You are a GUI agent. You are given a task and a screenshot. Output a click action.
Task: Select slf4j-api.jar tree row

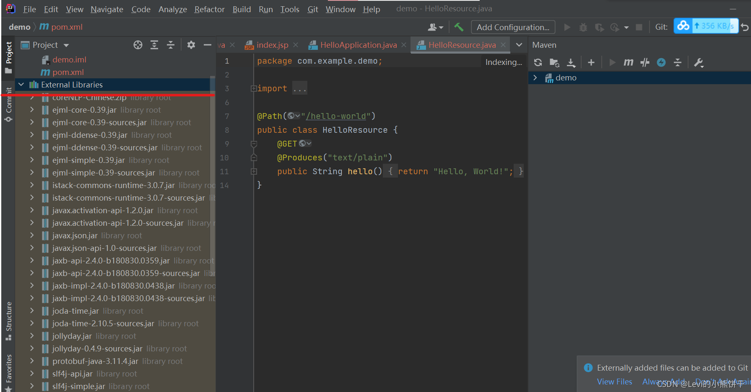click(115, 374)
